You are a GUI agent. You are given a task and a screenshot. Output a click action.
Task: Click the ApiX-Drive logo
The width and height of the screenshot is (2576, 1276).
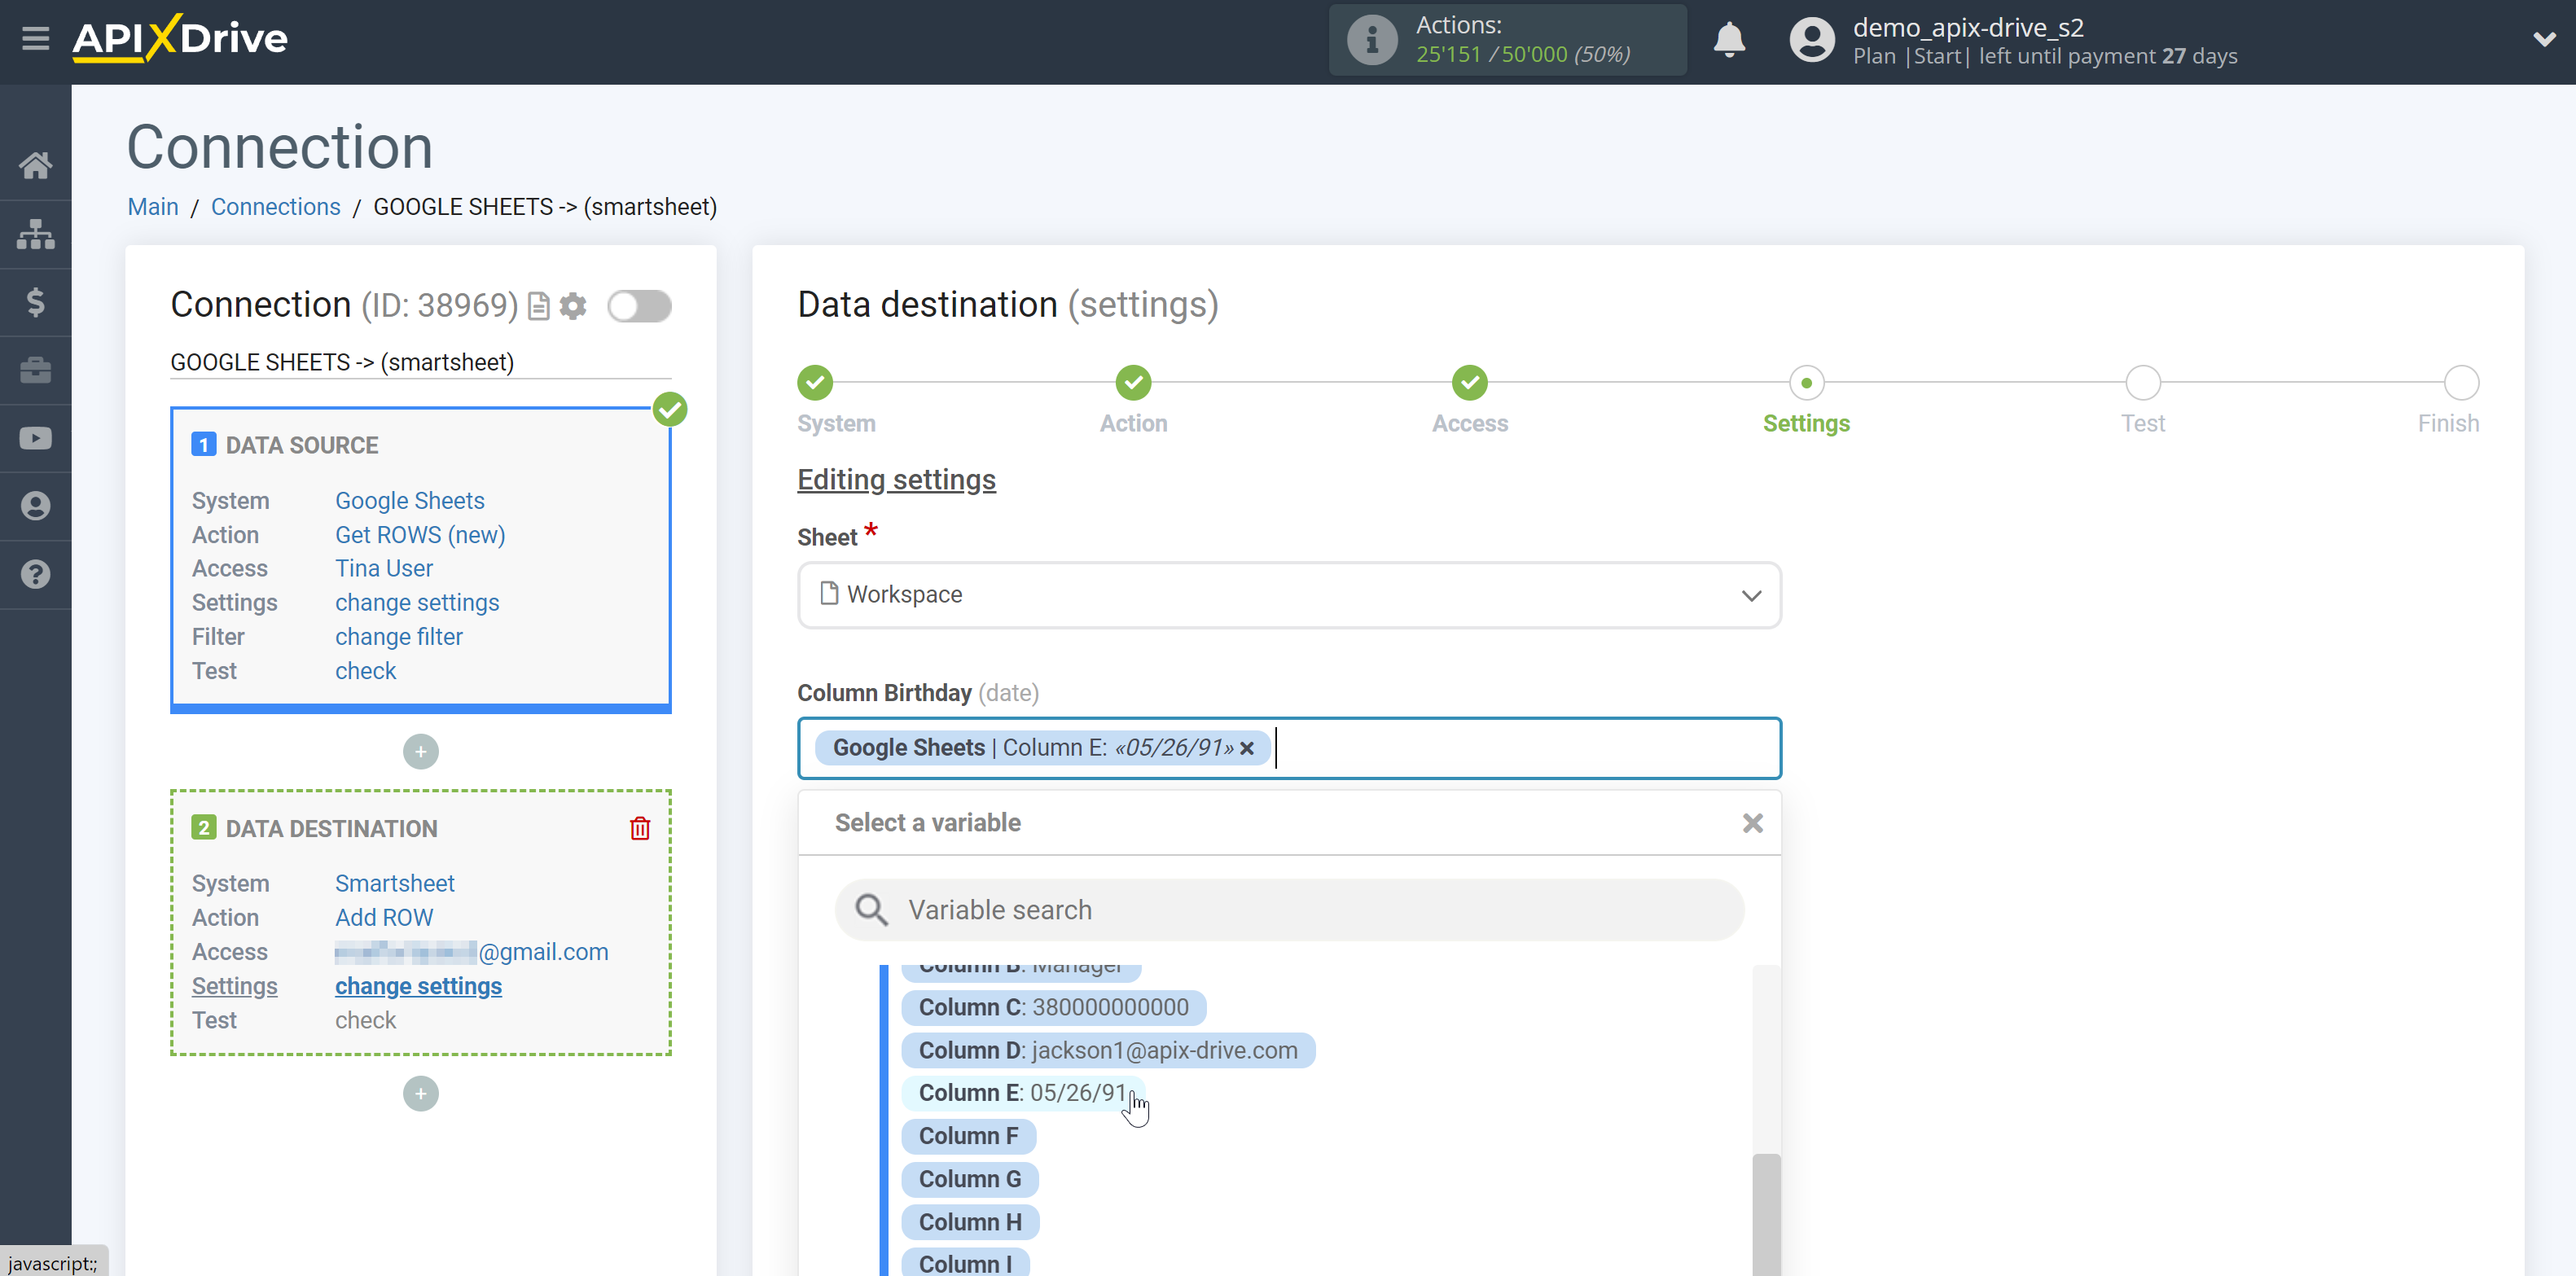click(x=180, y=39)
